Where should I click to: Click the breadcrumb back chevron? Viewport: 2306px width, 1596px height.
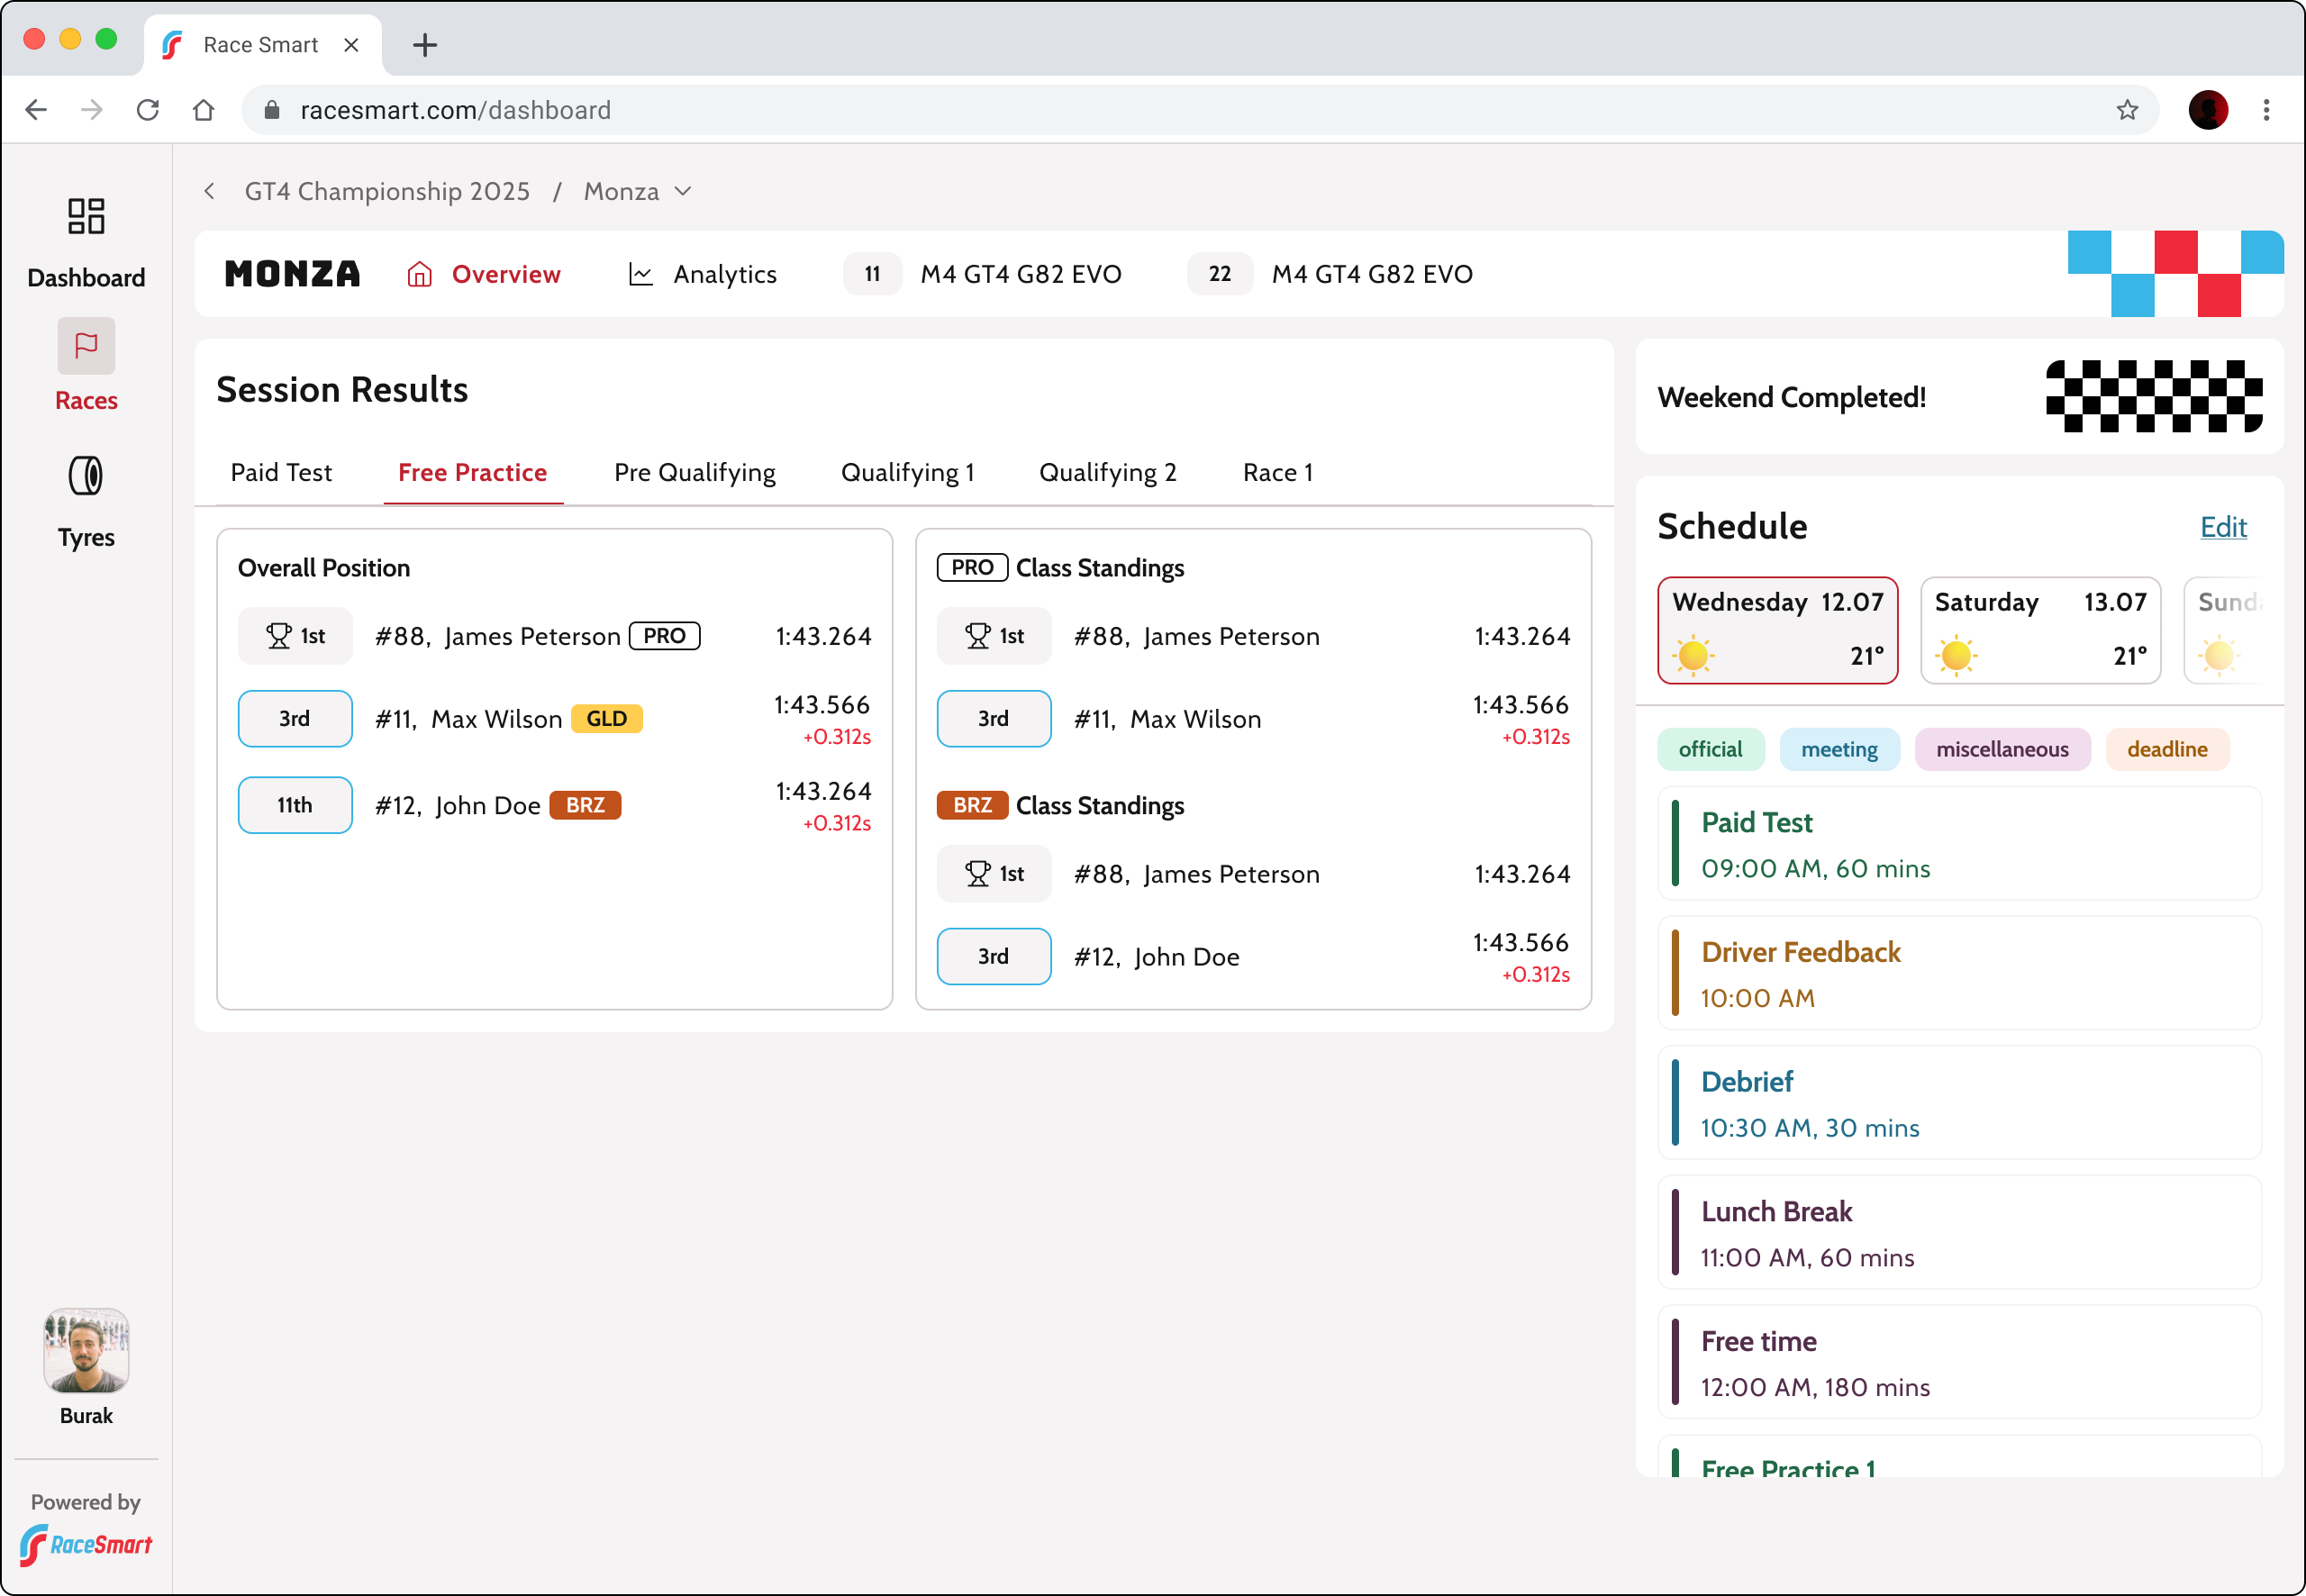click(x=209, y=191)
